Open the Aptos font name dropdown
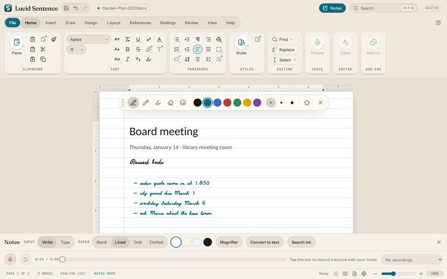The image size is (447, 279). (x=89, y=39)
